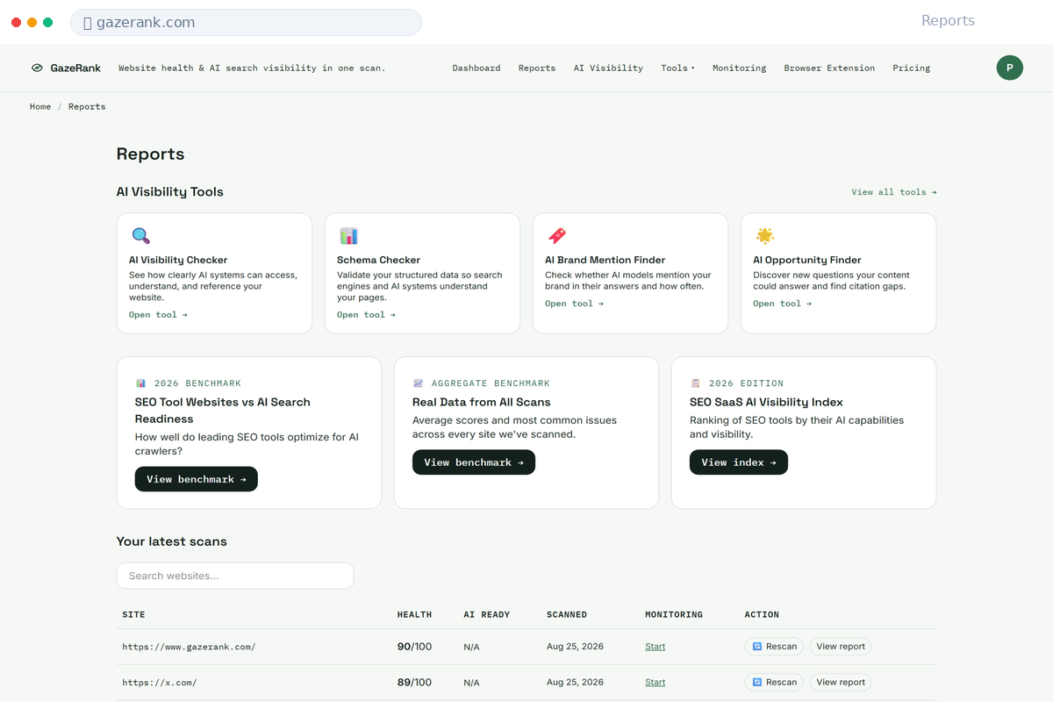Click the green window maximize dot
This screenshot has height=702, width=1053.
pyautogui.click(x=47, y=22)
